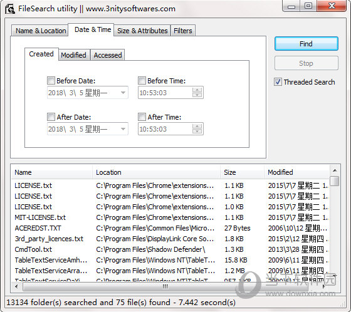351x312 pixels.
Task: Click the horizontal scrollbar thumb
Action: click(165, 286)
